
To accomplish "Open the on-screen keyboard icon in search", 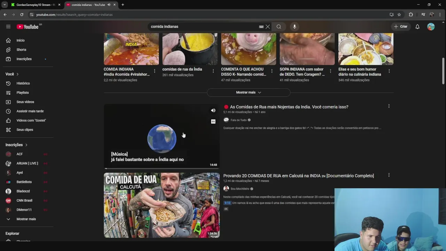I will 261,26.
